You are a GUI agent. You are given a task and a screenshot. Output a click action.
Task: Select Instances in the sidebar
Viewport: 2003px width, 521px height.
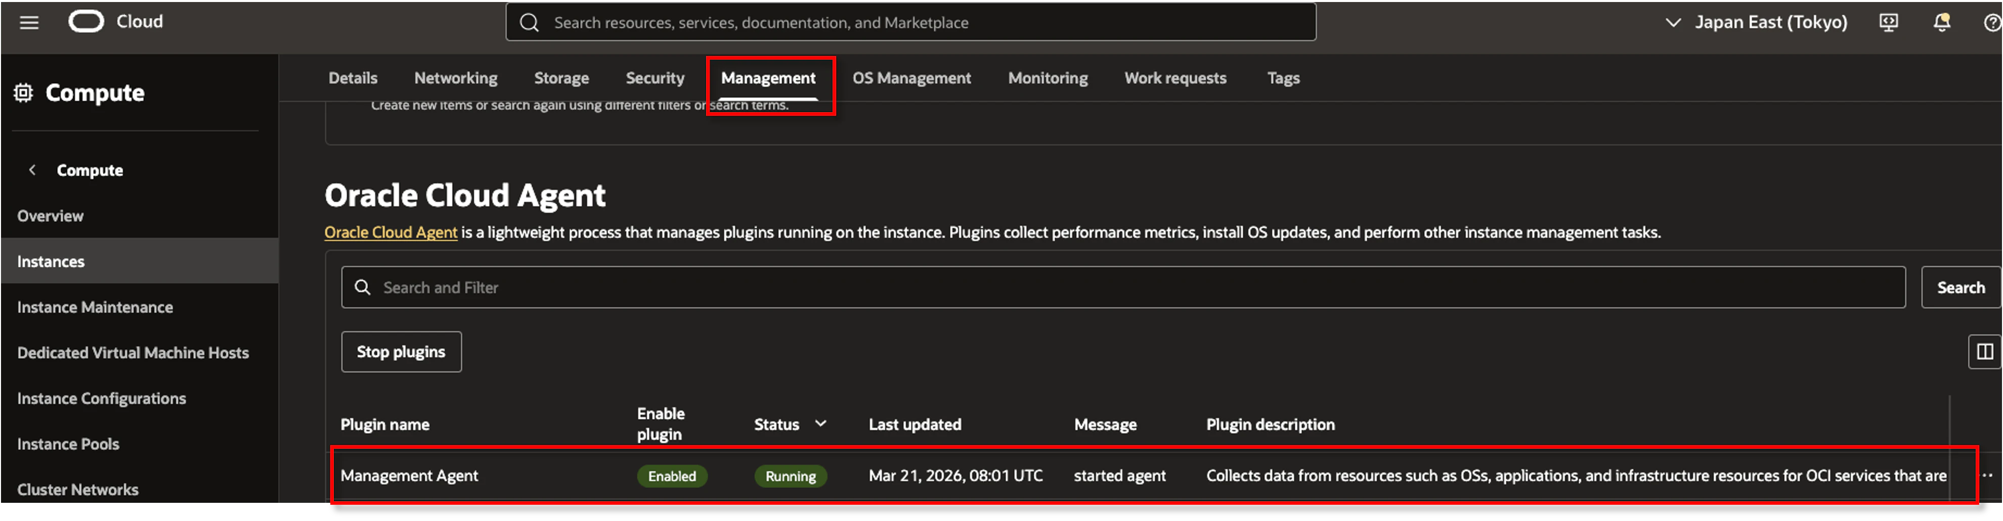140,262
